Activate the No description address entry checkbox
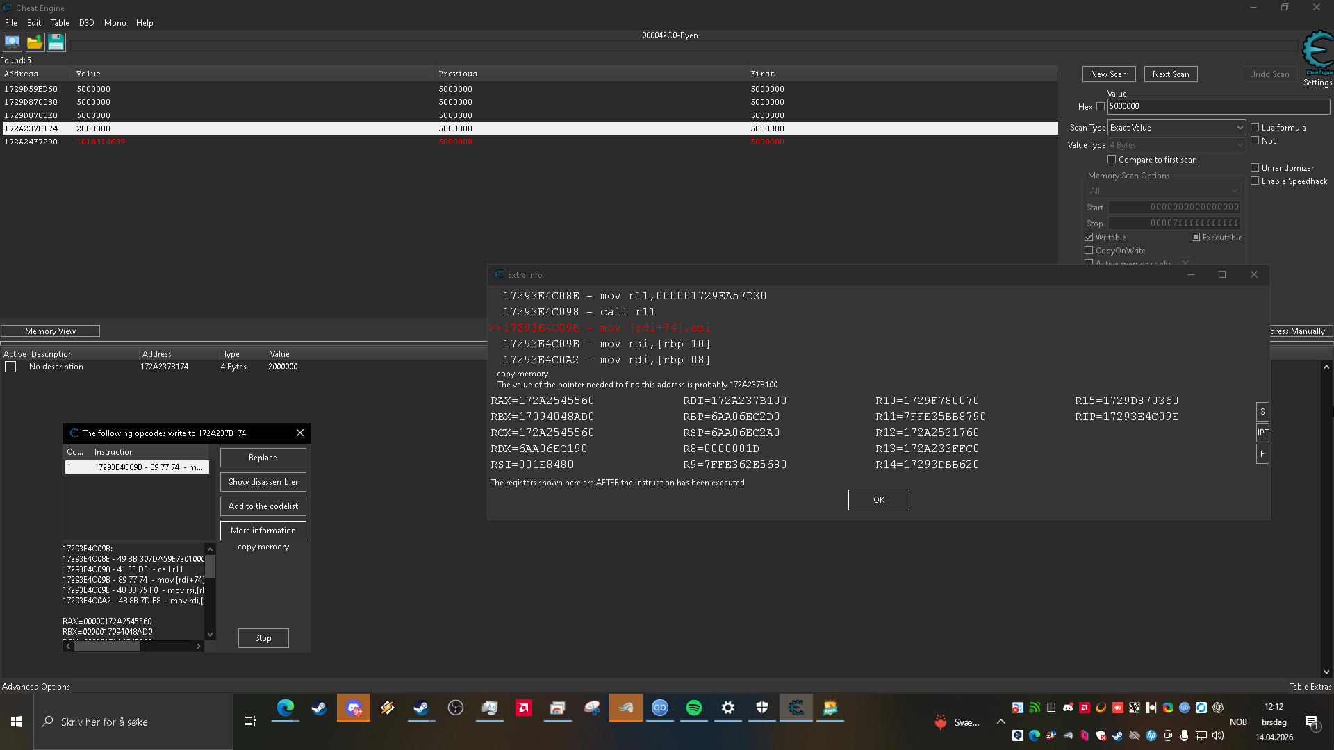Image resolution: width=1334 pixels, height=750 pixels. pyautogui.click(x=10, y=367)
